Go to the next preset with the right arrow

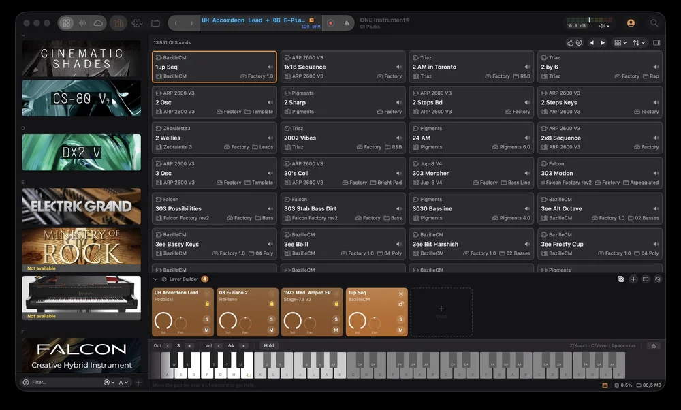(x=191, y=23)
